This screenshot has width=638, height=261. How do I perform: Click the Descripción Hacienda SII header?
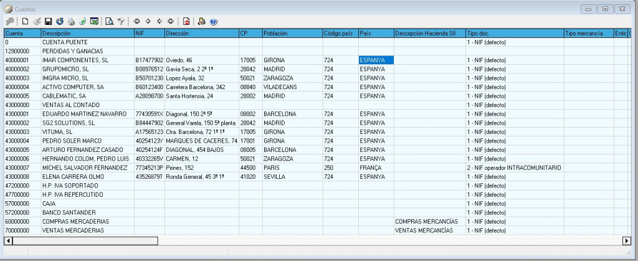pyautogui.click(x=430, y=34)
